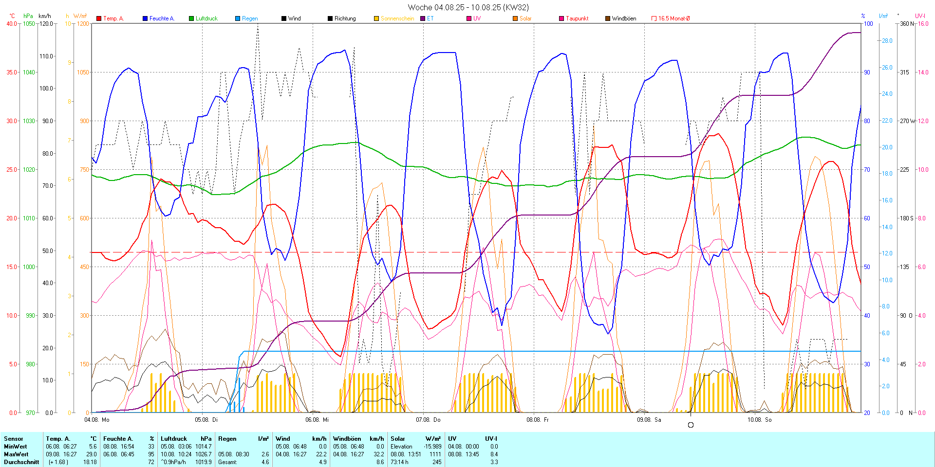Click the red Temp. A. legend square
Screen dimensions: 935x467
99,18
